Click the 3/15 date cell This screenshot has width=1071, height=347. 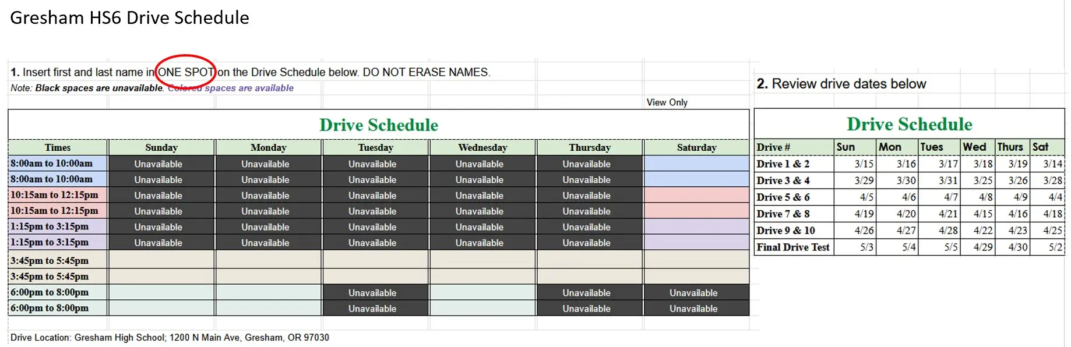(864, 164)
